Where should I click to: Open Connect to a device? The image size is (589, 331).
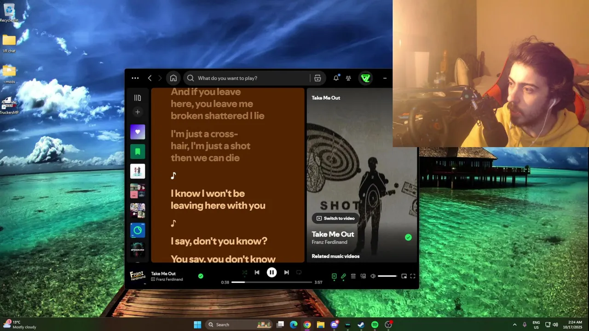coord(363,276)
